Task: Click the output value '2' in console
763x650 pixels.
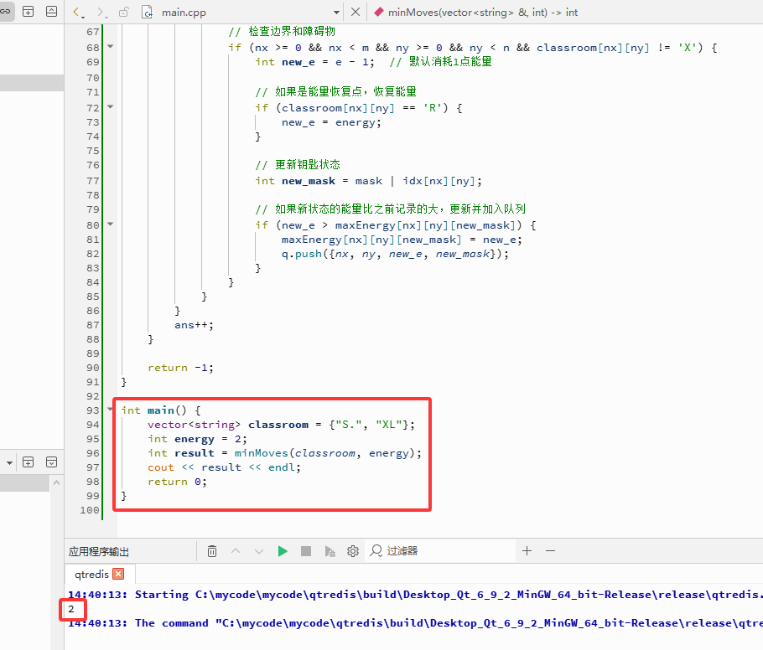Action: [x=71, y=609]
